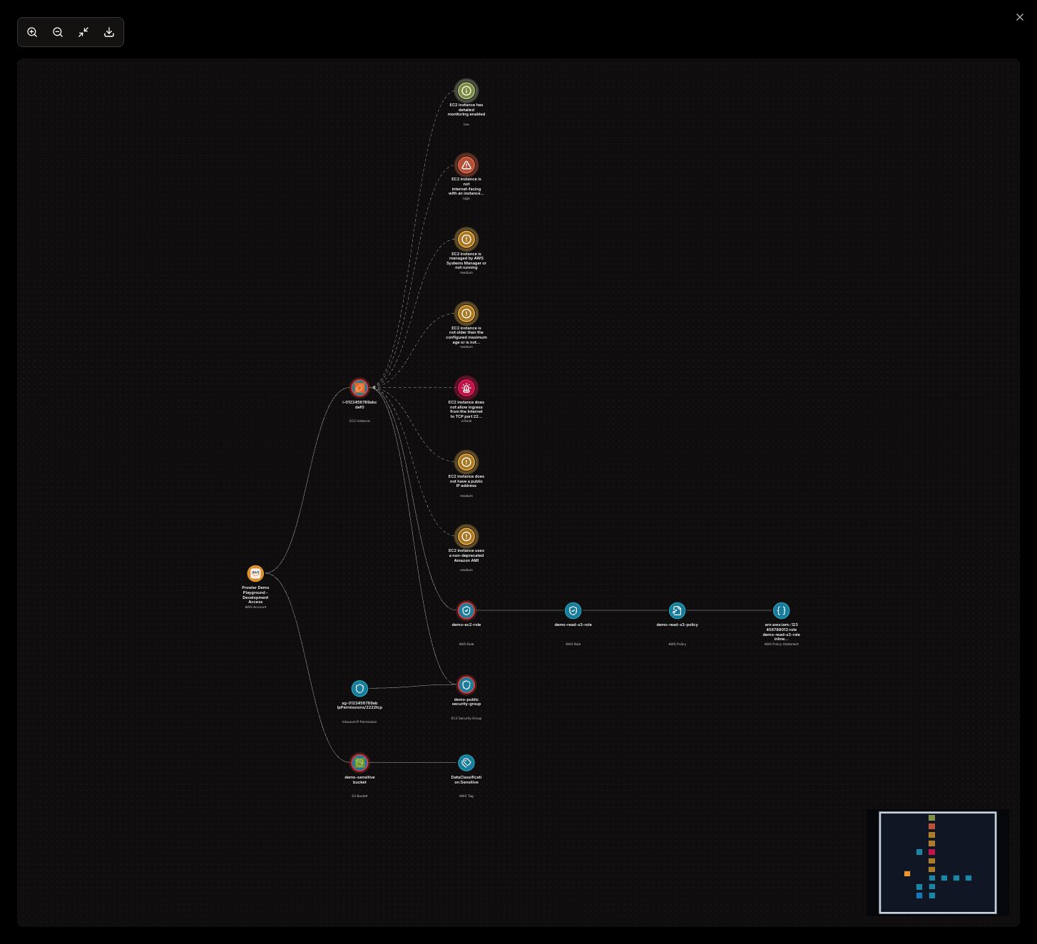Click the 'low' severity caption
Image resolution: width=1037 pixels, height=944 pixels.
(466, 124)
